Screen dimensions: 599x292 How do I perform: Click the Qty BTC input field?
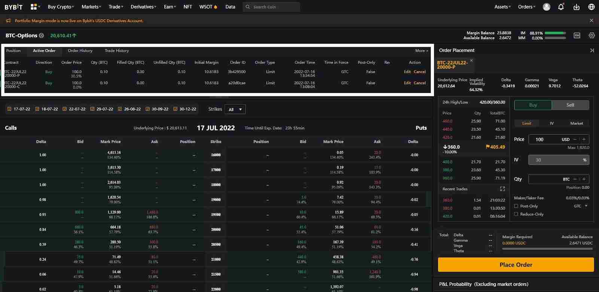559,179
